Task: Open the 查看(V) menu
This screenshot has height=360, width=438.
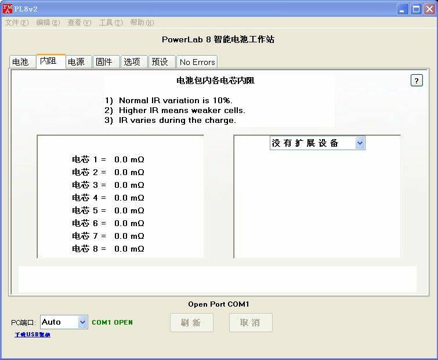Action: point(79,23)
